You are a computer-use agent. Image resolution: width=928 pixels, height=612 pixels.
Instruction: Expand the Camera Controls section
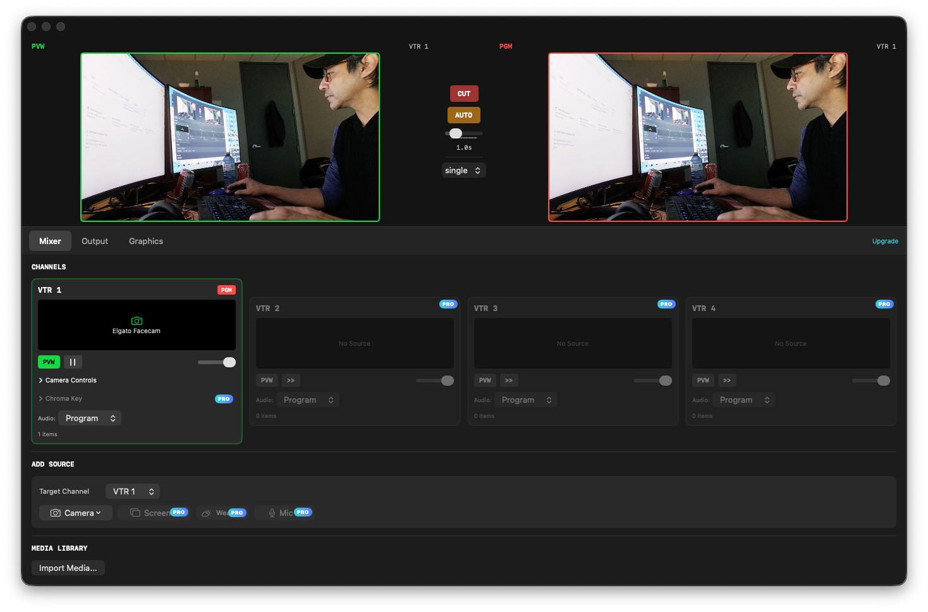pyautogui.click(x=67, y=380)
